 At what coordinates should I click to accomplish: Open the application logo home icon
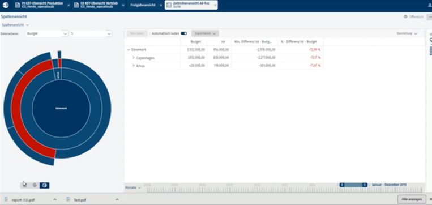6,5
